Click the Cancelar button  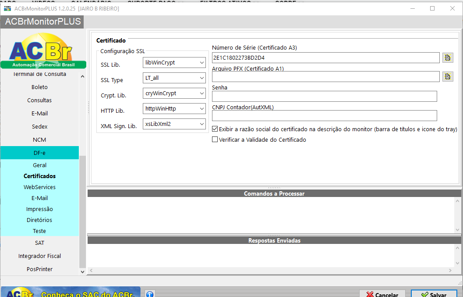(383, 294)
